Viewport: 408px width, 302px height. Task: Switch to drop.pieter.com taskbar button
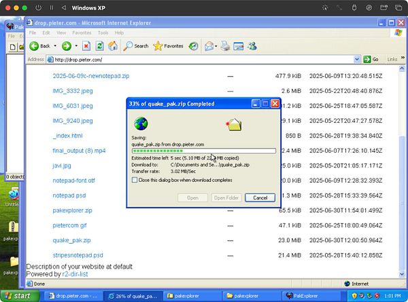[73, 296]
